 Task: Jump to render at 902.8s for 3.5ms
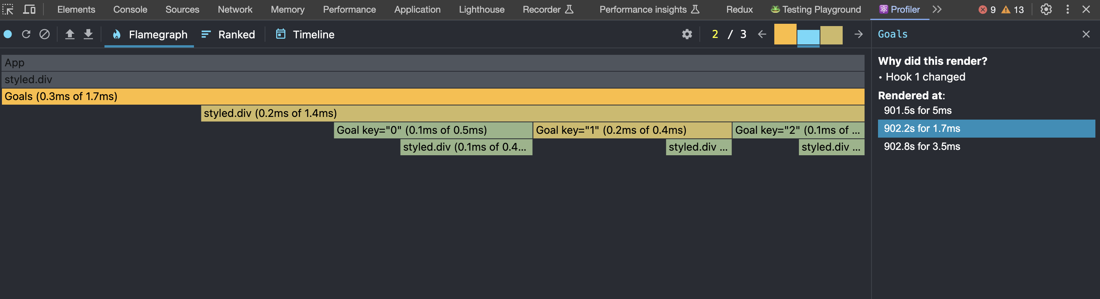[x=986, y=146]
